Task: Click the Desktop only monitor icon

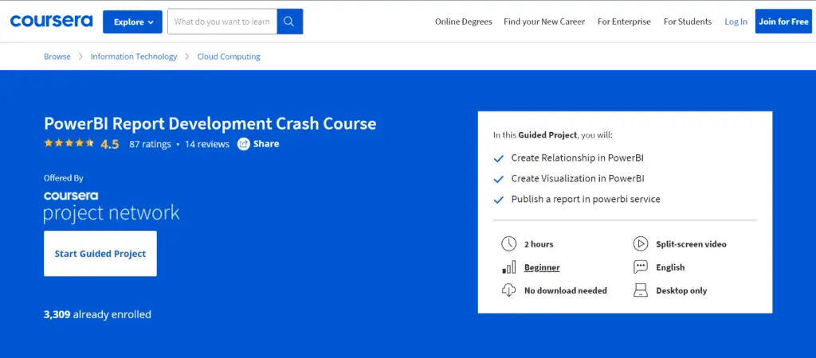Action: pyautogui.click(x=640, y=290)
